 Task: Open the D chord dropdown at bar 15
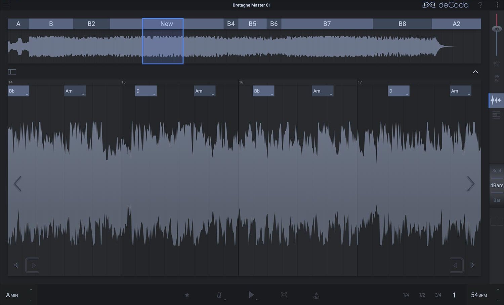[146, 91]
